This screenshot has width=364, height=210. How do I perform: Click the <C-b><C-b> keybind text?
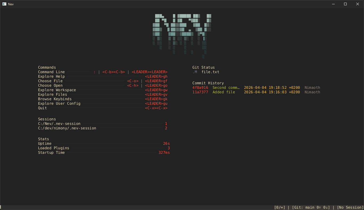114,72
